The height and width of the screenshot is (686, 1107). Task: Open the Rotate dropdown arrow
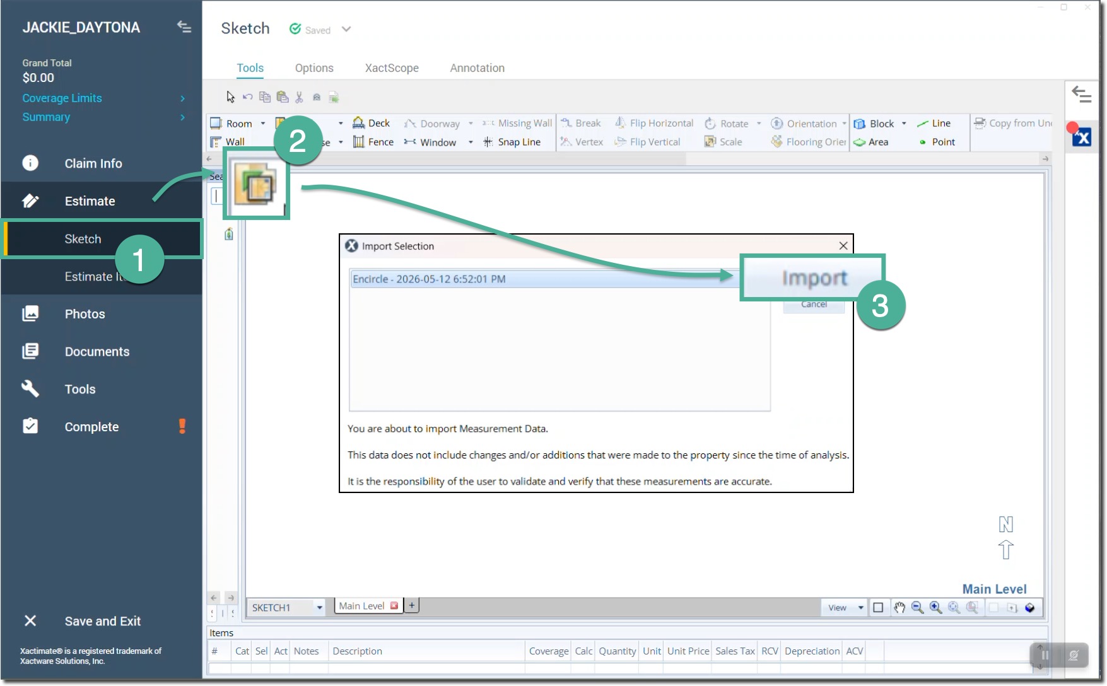click(759, 123)
